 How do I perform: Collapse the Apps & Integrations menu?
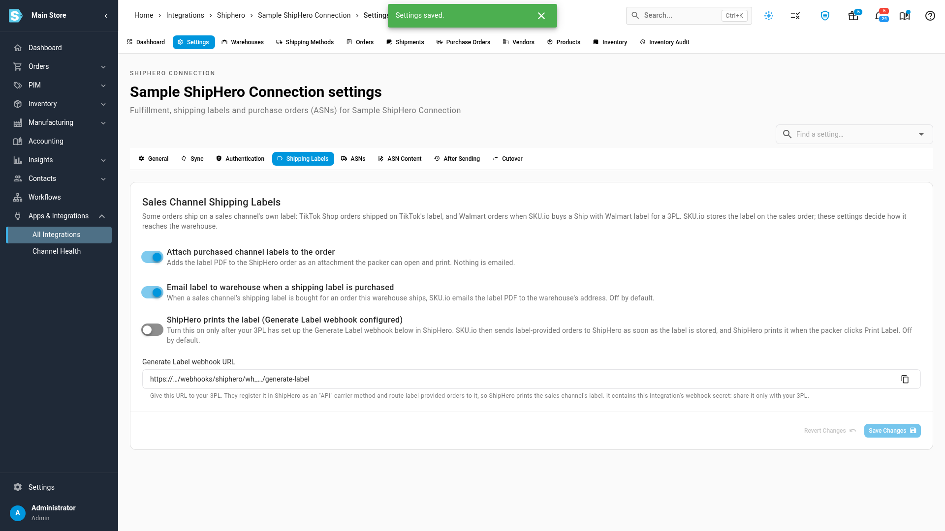click(x=59, y=216)
